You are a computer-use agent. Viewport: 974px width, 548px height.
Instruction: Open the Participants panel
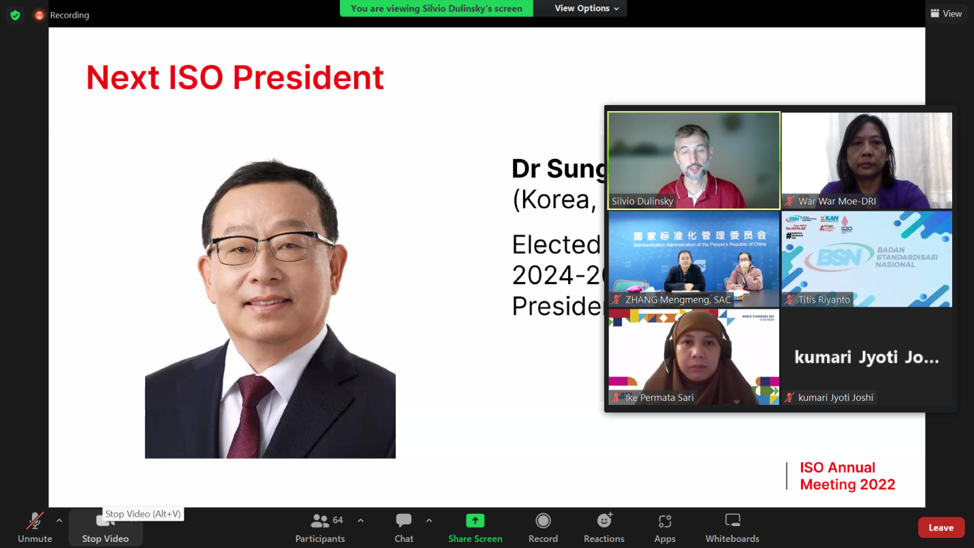click(x=320, y=528)
